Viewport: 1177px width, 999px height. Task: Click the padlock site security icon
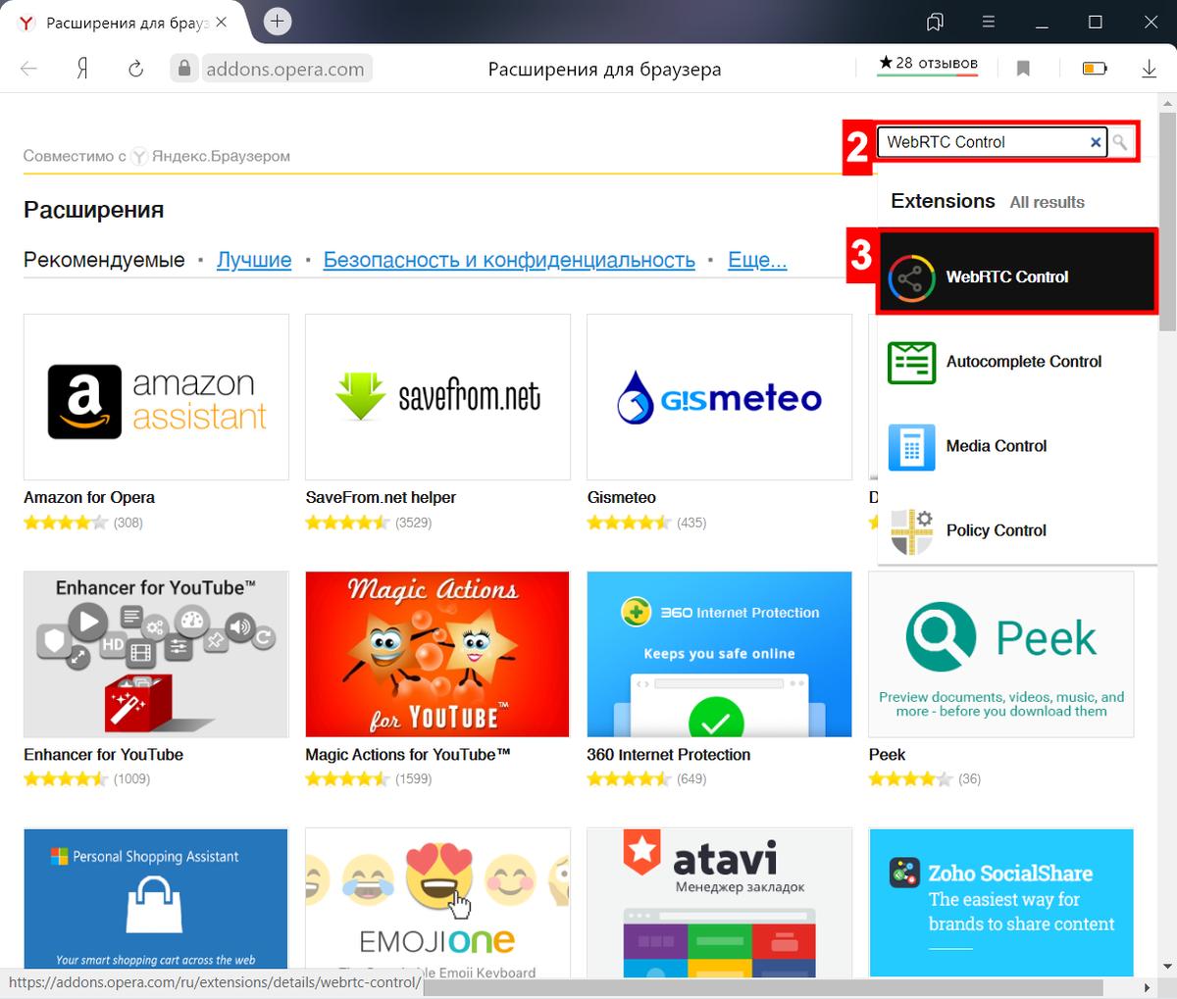183,69
